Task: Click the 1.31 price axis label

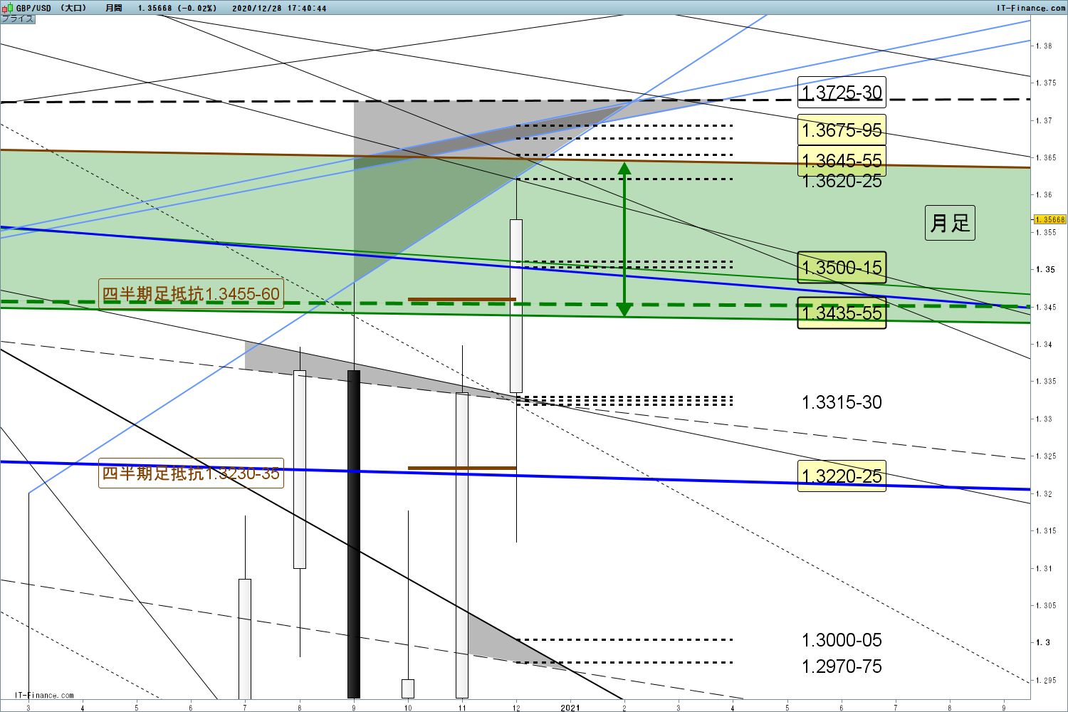Action: (x=1044, y=568)
